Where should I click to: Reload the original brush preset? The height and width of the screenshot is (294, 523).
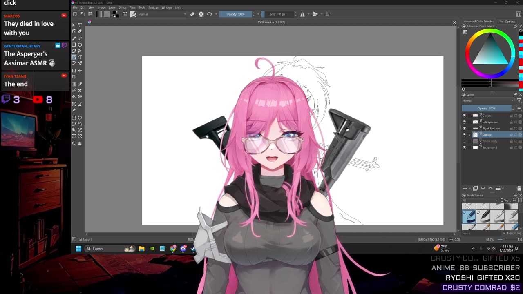click(x=209, y=14)
